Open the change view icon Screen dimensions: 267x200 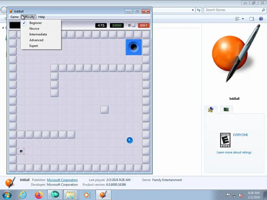click(x=237, y=19)
